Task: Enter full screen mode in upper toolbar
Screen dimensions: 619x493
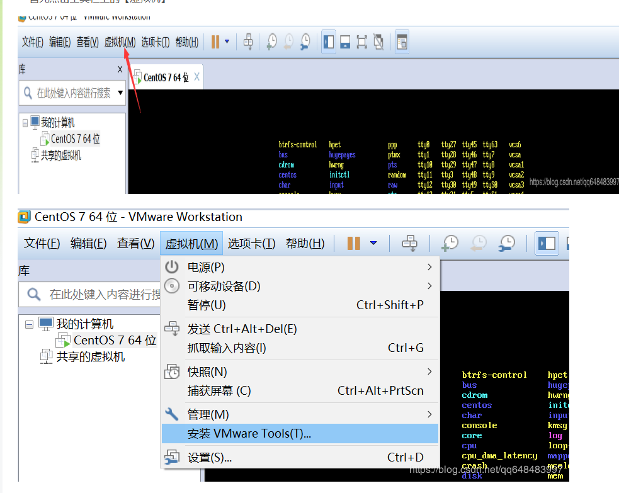Action: point(361,42)
